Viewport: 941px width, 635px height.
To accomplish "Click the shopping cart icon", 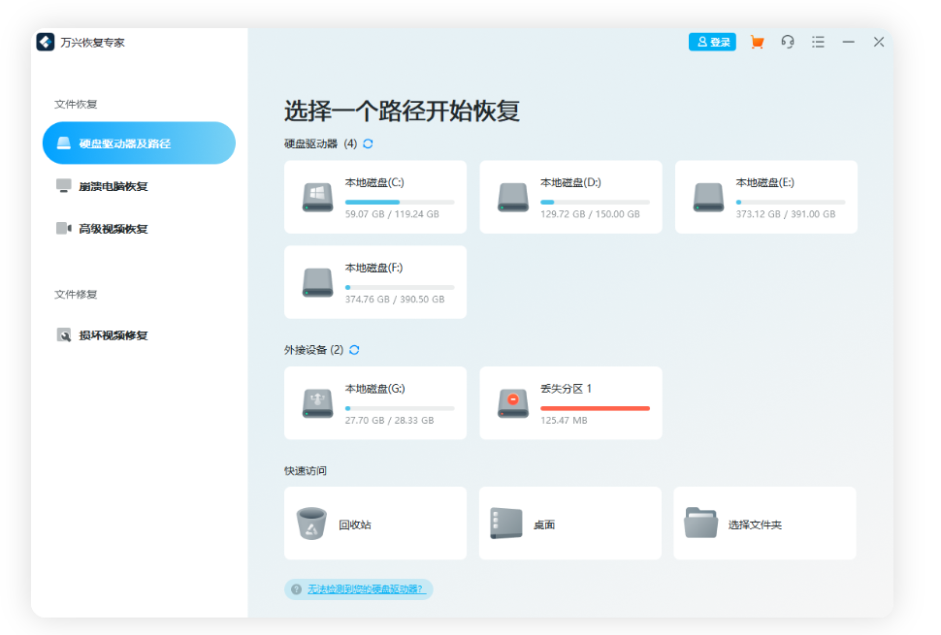I will pos(758,42).
